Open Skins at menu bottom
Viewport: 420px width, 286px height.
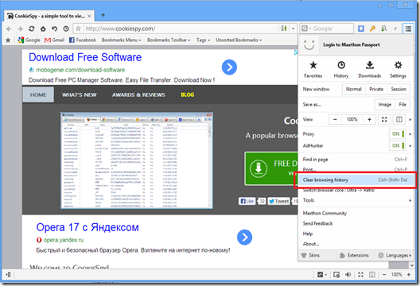coord(311,255)
